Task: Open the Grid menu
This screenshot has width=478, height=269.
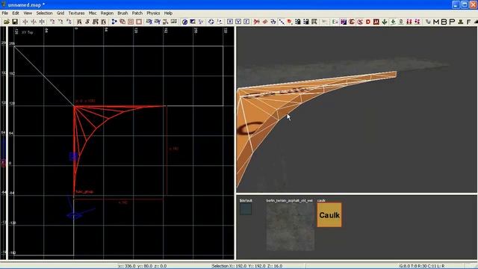Action: point(60,13)
